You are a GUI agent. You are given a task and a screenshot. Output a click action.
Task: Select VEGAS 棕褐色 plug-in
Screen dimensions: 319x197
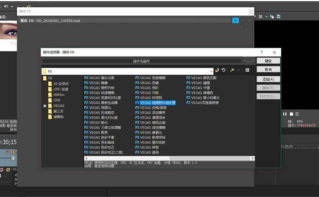click(200, 93)
